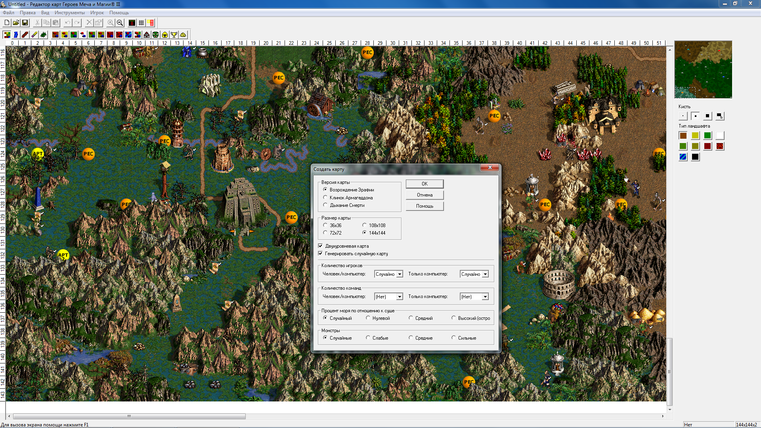
Task: Toggle the underground level view icon
Action: (x=132, y=23)
